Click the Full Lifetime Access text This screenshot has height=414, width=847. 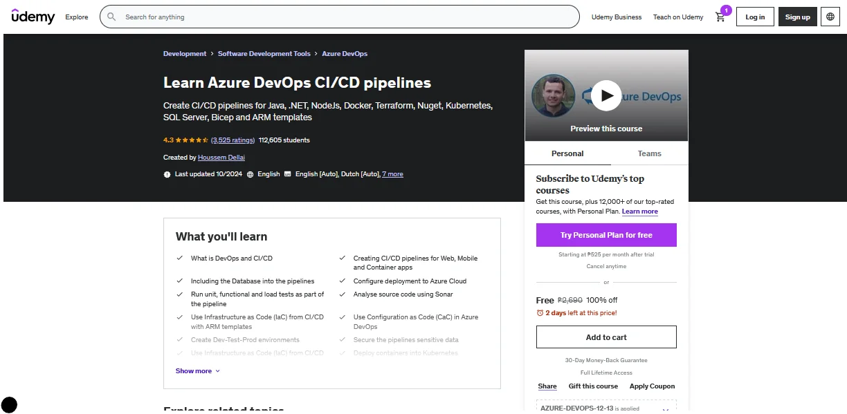pos(606,373)
